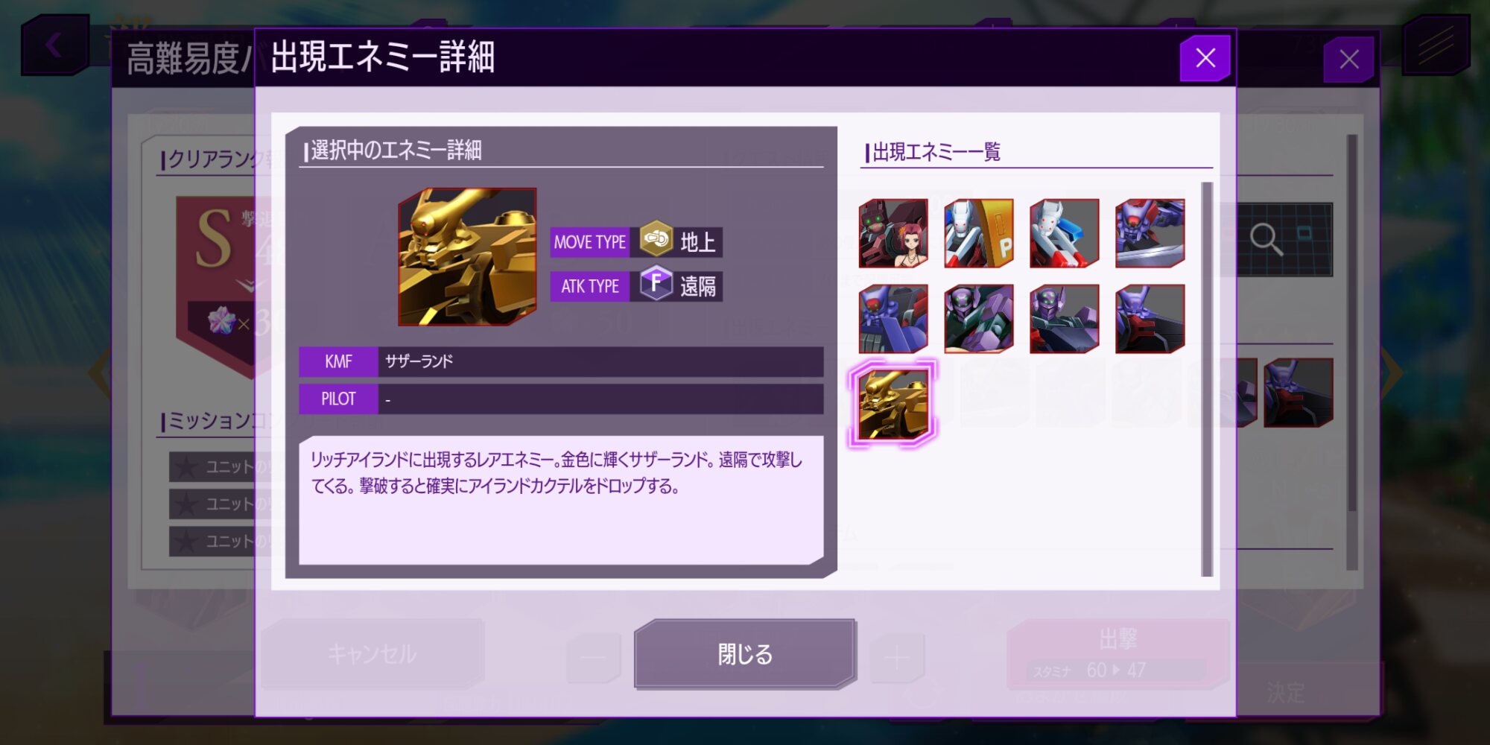1490x745 pixels.
Task: Select the gold Sutherland enemy thumbnail
Action: [893, 404]
